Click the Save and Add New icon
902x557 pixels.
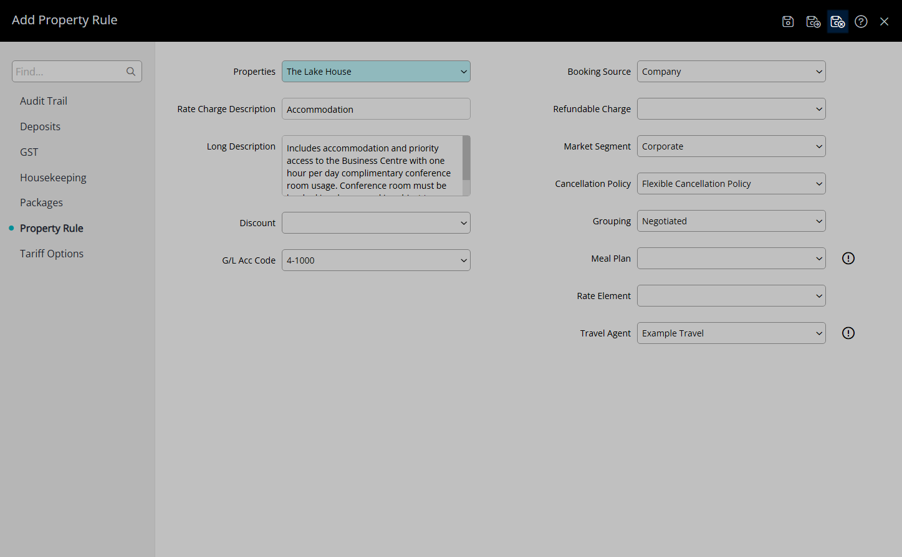[x=813, y=22]
